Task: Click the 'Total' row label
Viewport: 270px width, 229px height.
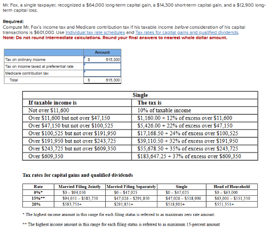Action: [14, 80]
